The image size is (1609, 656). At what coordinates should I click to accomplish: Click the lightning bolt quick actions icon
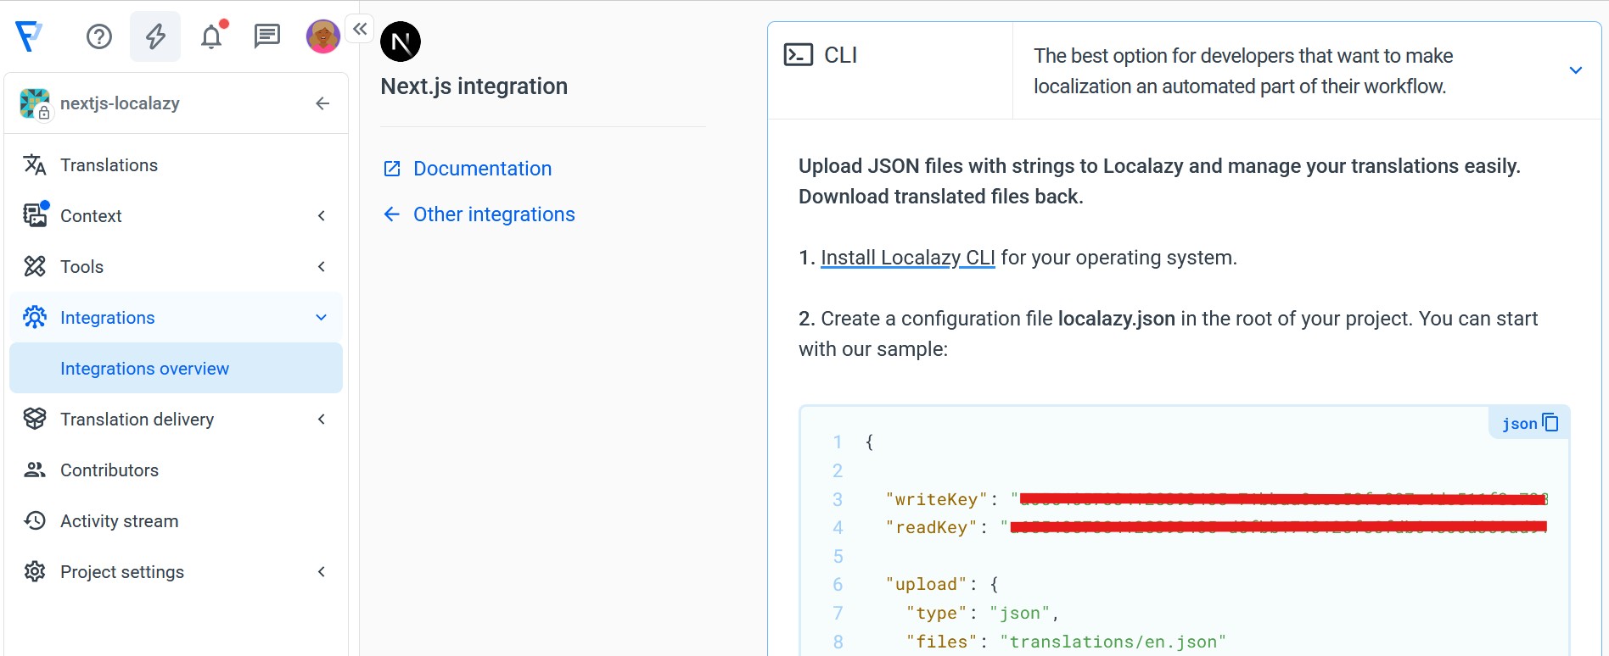155,36
